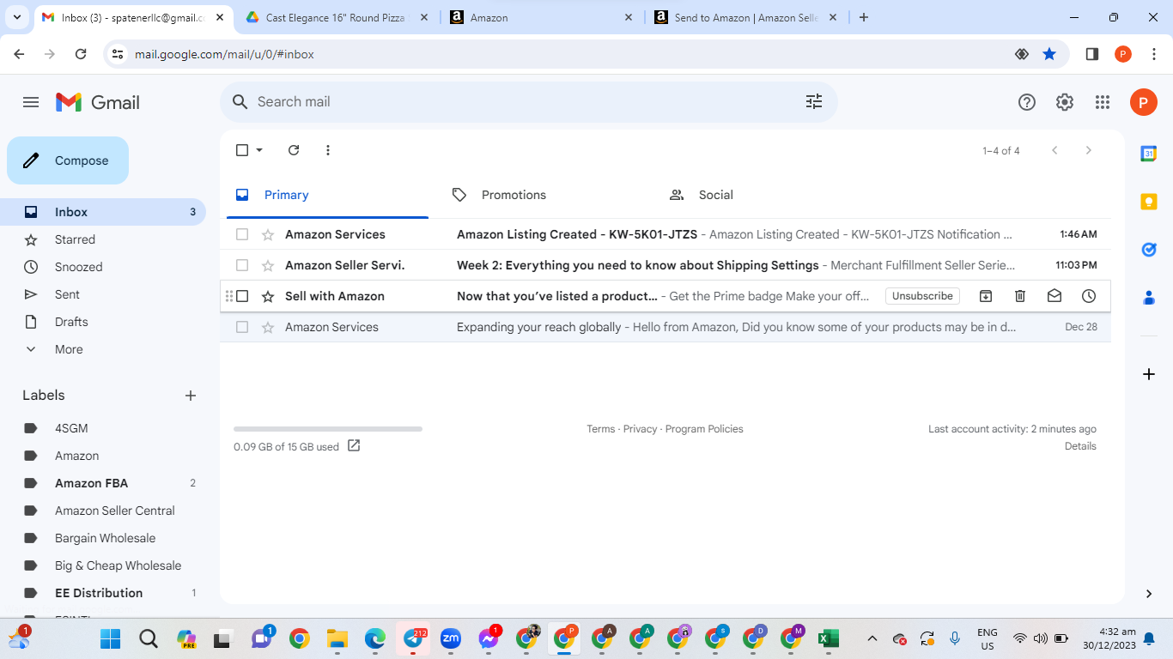Open Google Calendar side panel
The width and height of the screenshot is (1173, 659).
point(1149,154)
